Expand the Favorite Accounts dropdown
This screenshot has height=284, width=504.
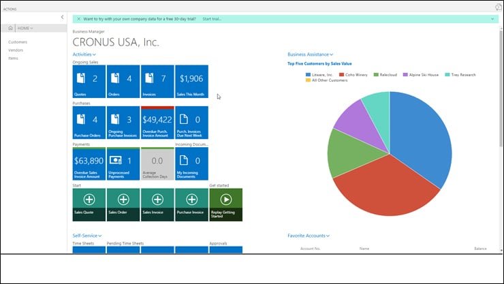(x=309, y=236)
